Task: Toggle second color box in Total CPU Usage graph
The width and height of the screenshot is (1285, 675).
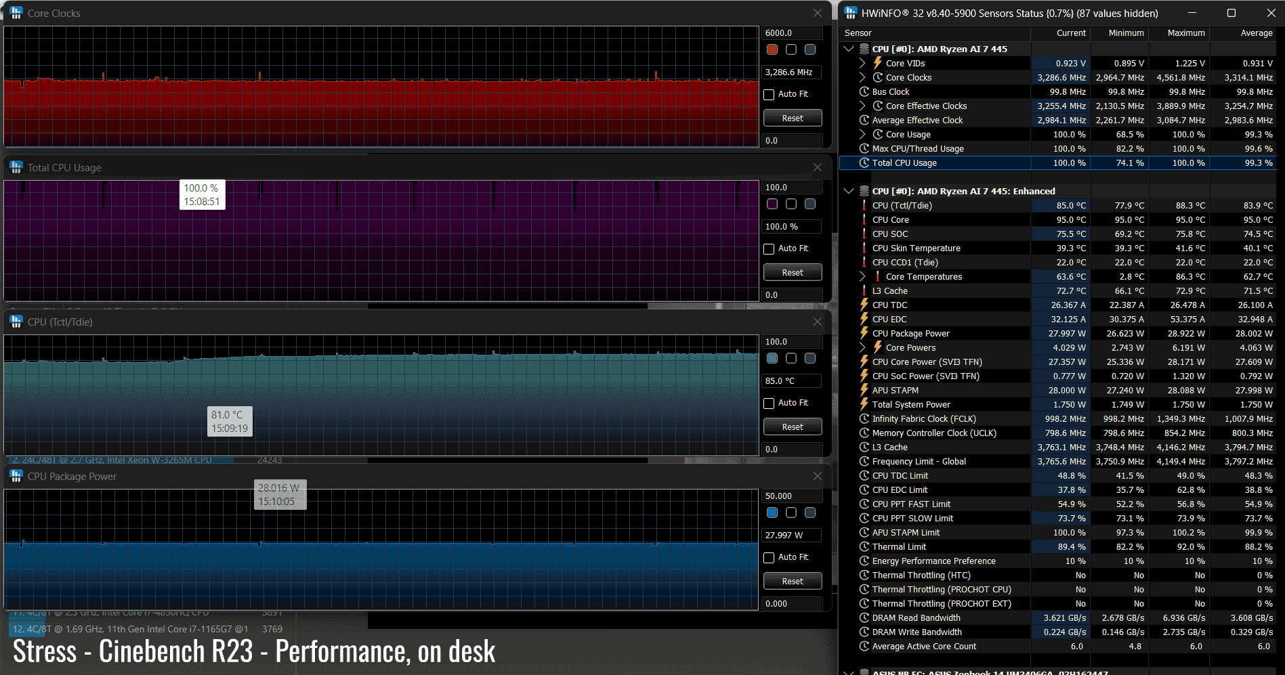Action: 791,204
